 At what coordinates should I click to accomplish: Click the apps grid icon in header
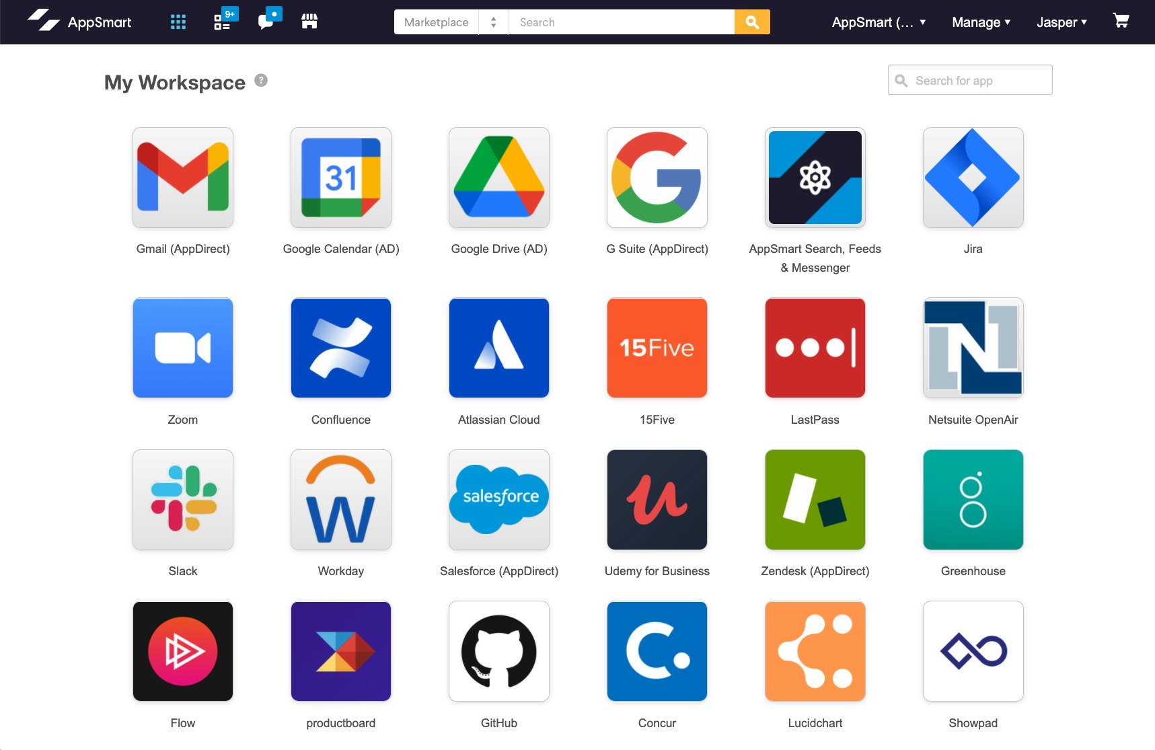[178, 22]
